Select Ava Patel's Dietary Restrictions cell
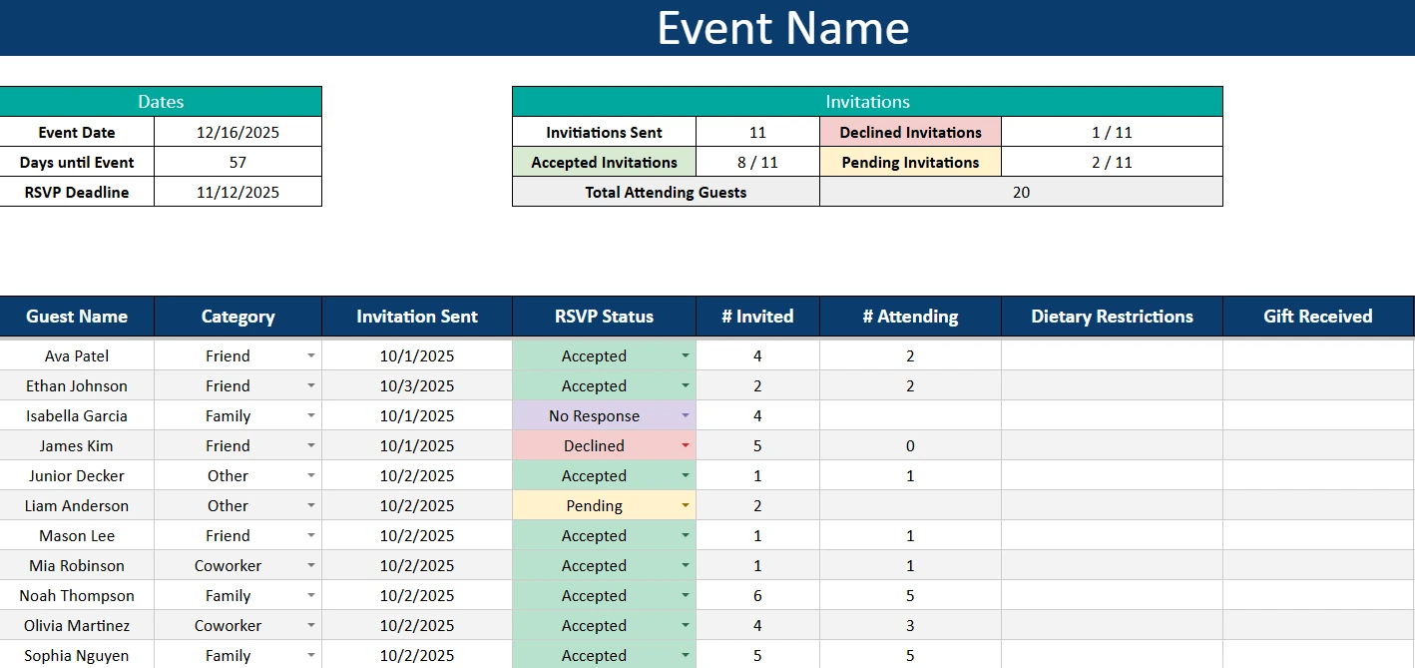Image resolution: width=1415 pixels, height=668 pixels. pyautogui.click(x=1112, y=356)
